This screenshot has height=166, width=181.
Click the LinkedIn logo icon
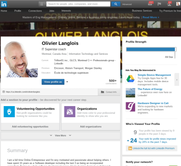pyautogui.click(x=4, y=4)
